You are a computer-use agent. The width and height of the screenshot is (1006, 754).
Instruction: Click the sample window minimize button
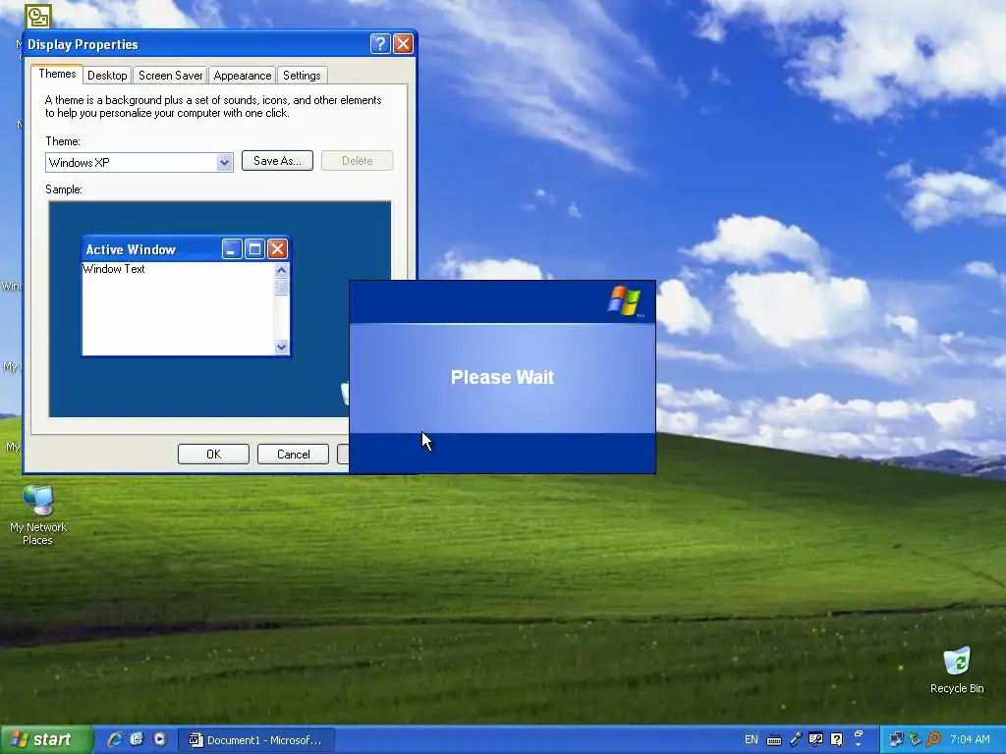(232, 248)
